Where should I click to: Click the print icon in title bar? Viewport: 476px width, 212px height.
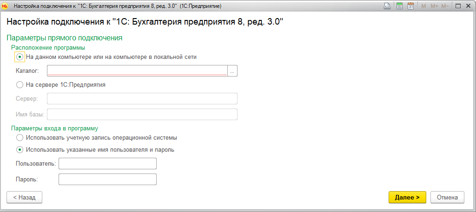(387, 6)
